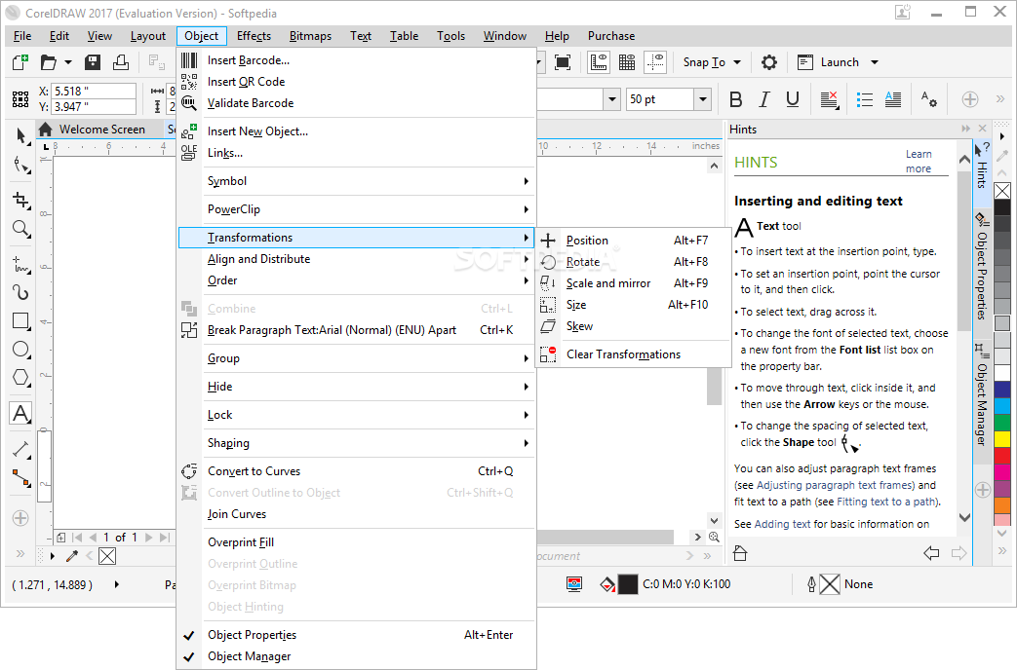Screen dimensions: 1017x670
Task: Click the Learn more link
Action: click(919, 162)
